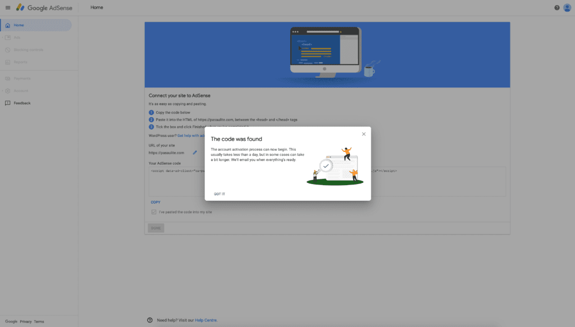The image size is (575, 327).
Task: Click the dialog's celebration illustration
Action: coord(335,166)
